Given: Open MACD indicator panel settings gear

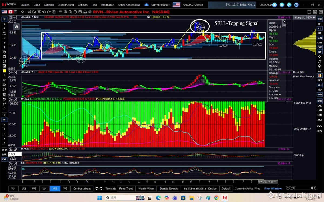Looking at the screenshot, I should (11, 149).
